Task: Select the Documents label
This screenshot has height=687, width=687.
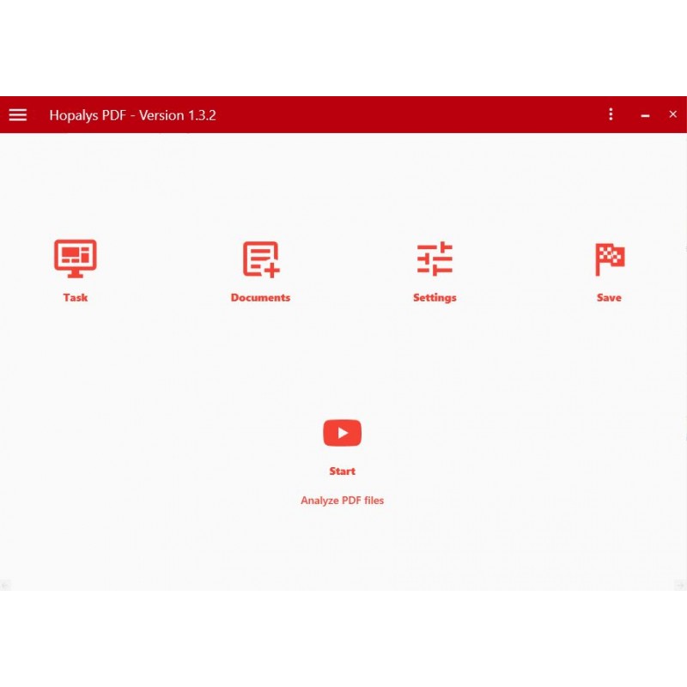Action: click(260, 298)
